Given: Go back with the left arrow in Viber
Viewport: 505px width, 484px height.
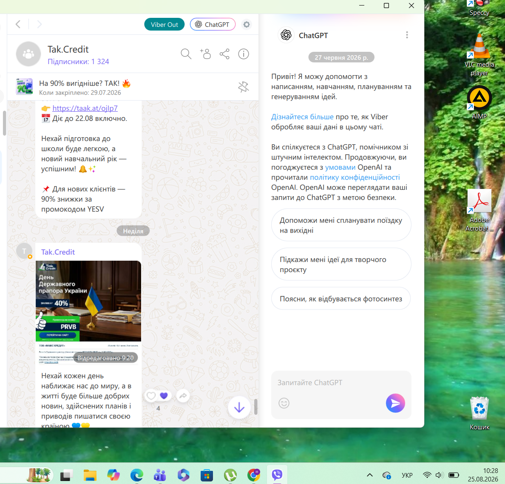Looking at the screenshot, I should click(18, 24).
